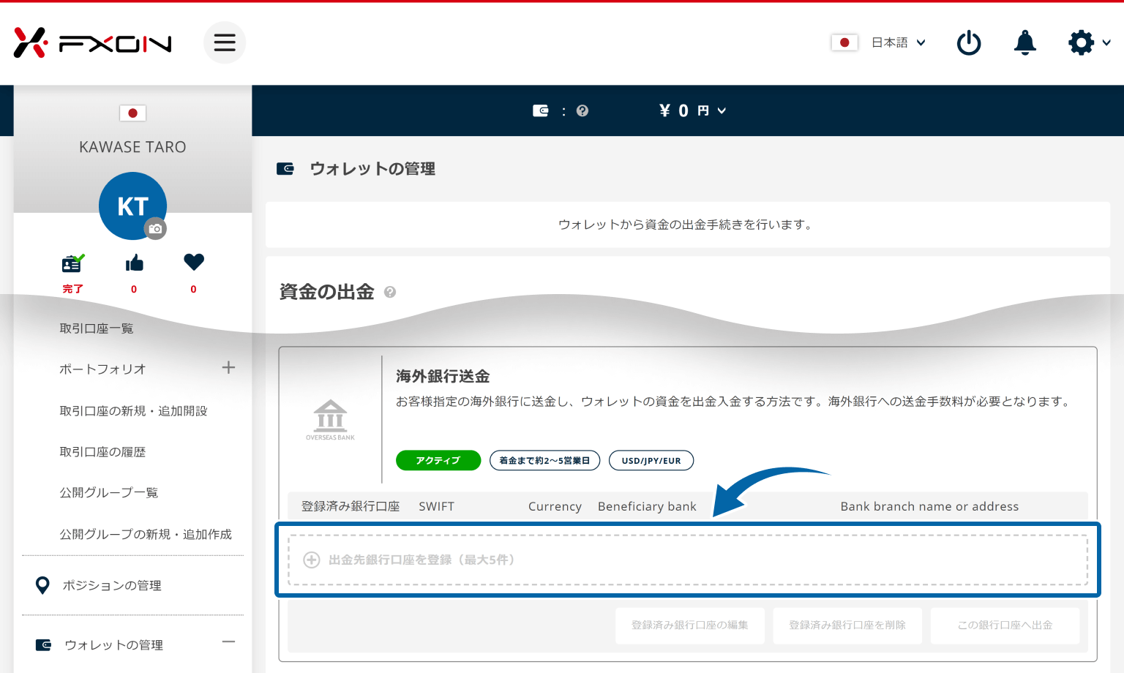Open 公開グループ一覧 in sidebar
1124x673 pixels.
pyautogui.click(x=109, y=492)
